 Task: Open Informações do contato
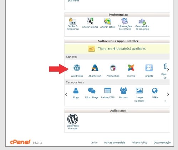click(x=125, y=24)
